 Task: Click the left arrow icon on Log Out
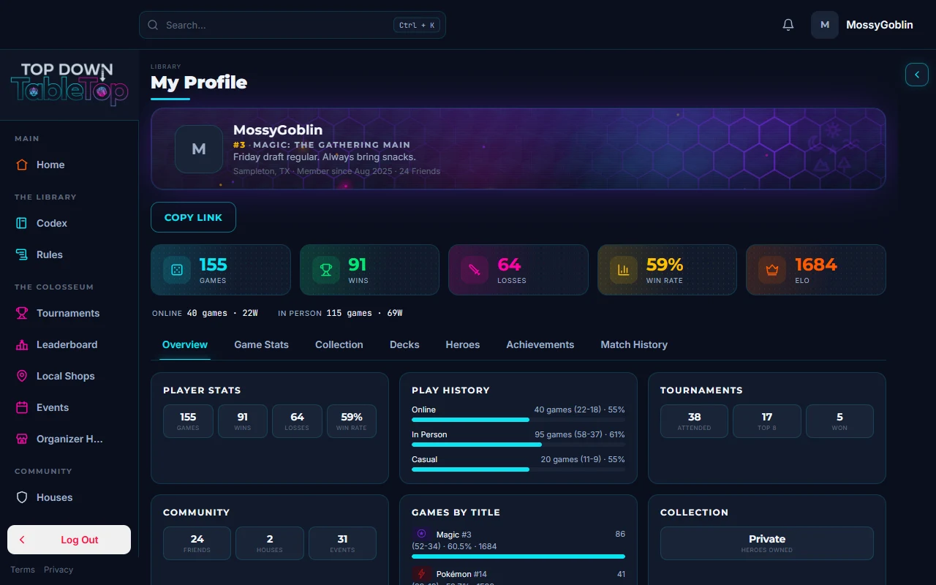22,540
